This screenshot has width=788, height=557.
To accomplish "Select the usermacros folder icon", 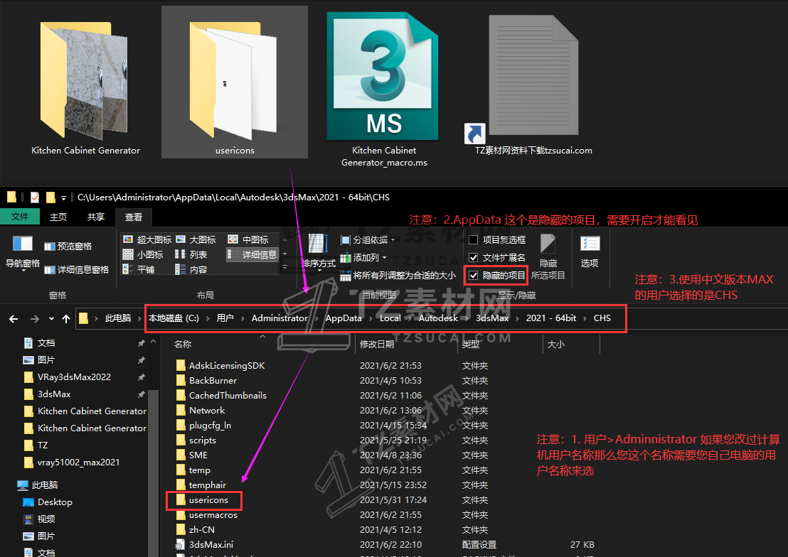I will pos(181,515).
